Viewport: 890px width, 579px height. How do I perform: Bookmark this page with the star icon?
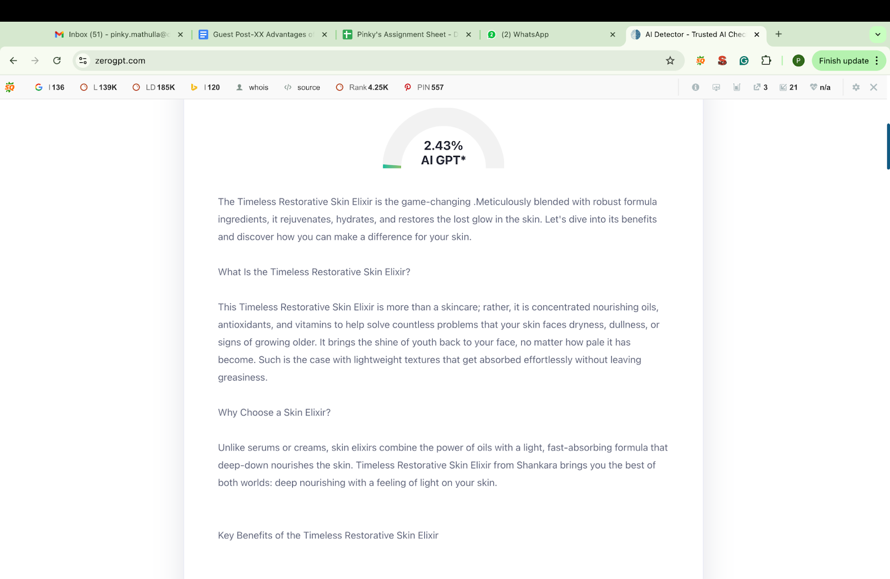[670, 61]
